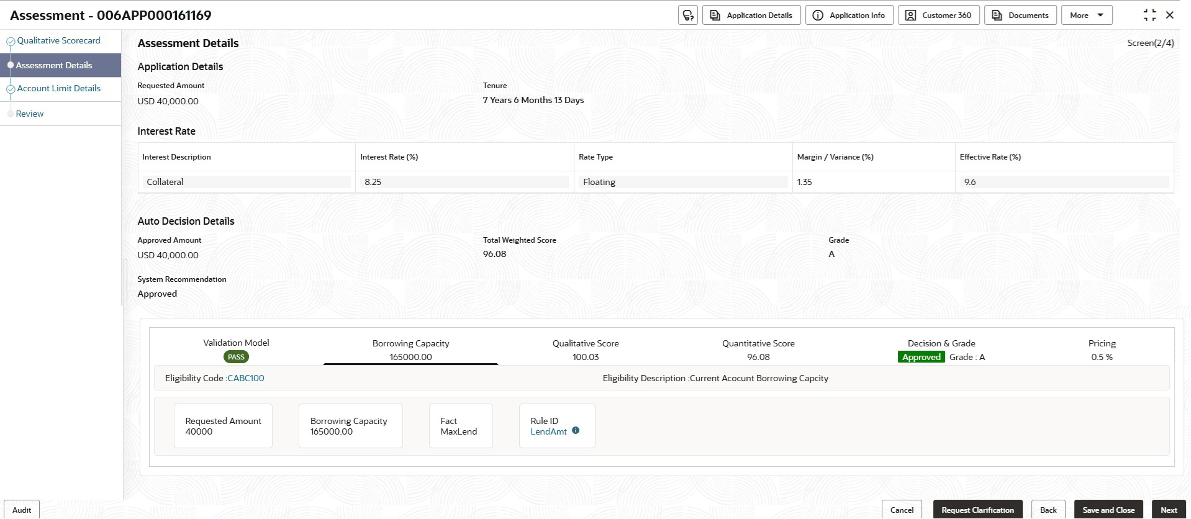Select the Borrowing Capacity tab
The height and width of the screenshot is (519, 1191).
(x=410, y=350)
